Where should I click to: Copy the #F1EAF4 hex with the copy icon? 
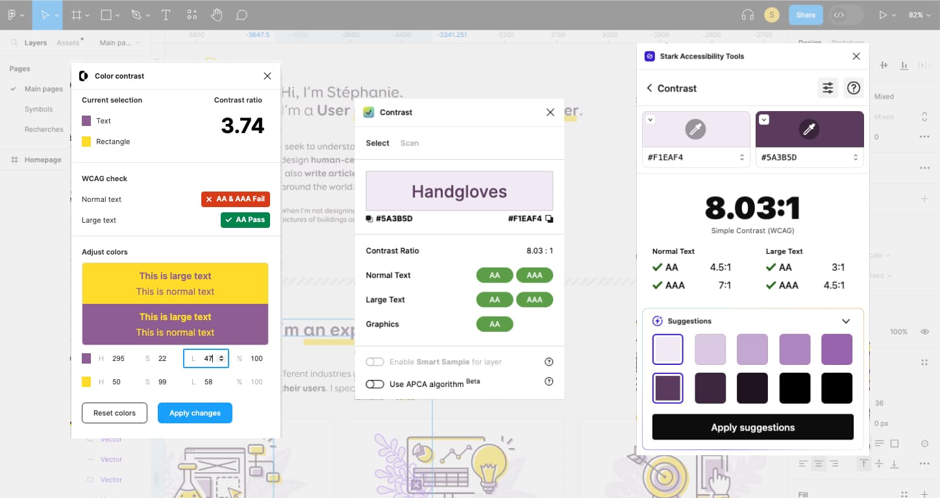tap(550, 219)
